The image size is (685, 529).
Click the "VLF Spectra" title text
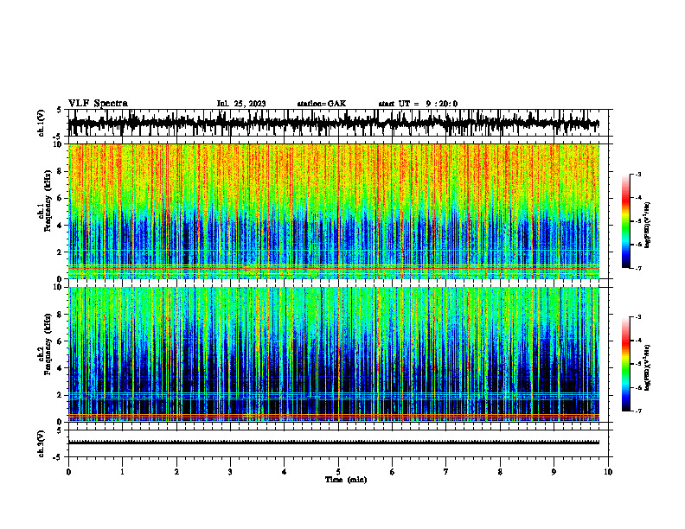point(98,104)
